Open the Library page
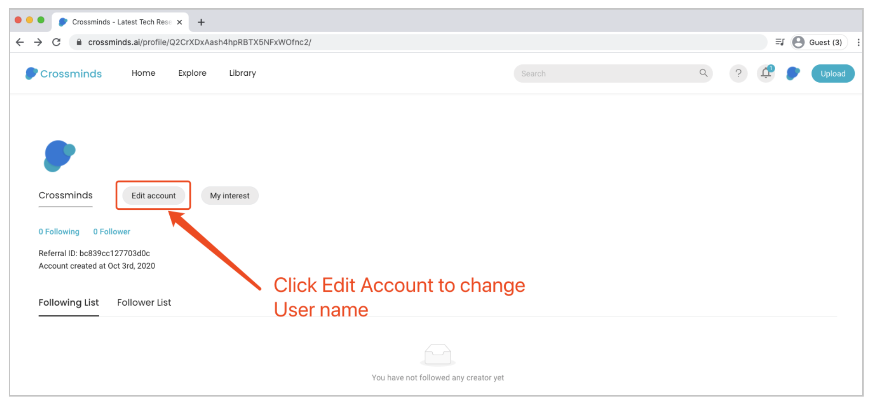 [242, 73]
